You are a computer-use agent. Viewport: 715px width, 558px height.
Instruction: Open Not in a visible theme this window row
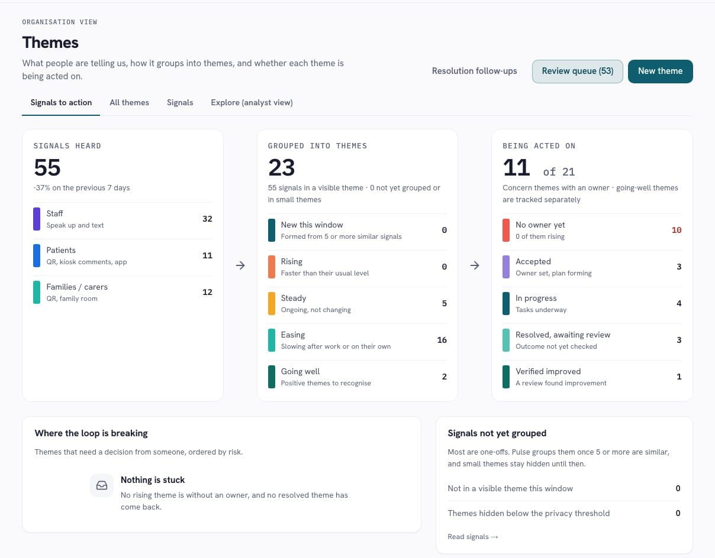(564, 488)
